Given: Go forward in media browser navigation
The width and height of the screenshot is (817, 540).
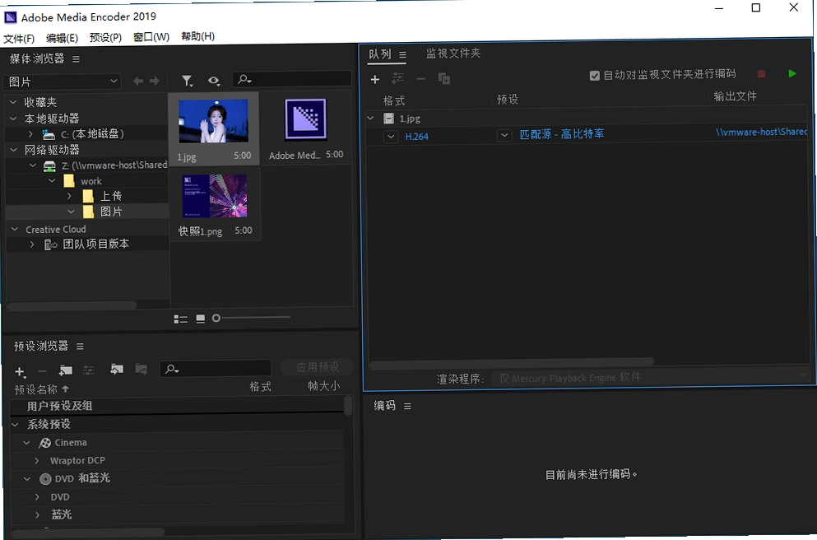Looking at the screenshot, I should click(x=155, y=81).
